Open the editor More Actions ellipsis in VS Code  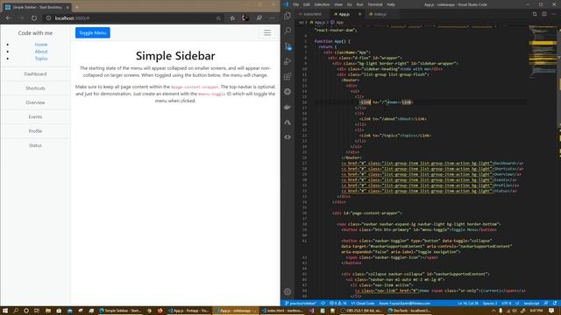[553, 14]
